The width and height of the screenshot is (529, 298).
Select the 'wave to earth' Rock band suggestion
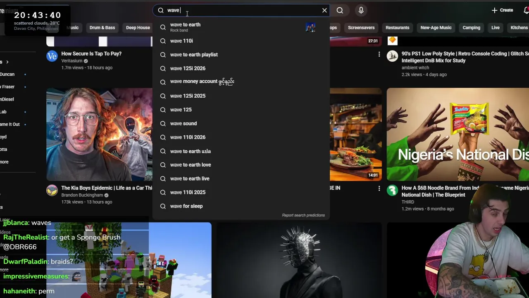241,27
